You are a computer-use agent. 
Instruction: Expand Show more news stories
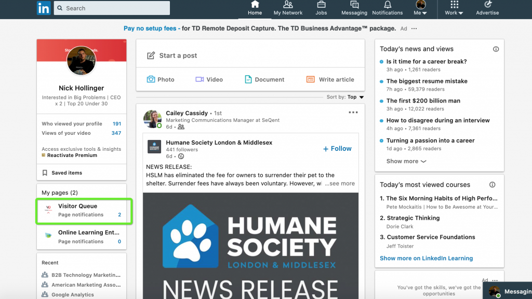pyautogui.click(x=406, y=161)
